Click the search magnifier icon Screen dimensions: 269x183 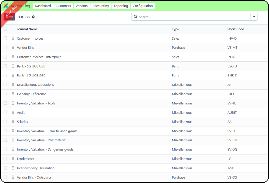(136, 17)
